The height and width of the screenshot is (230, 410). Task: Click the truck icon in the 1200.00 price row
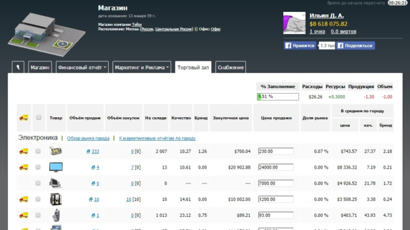click(24, 200)
